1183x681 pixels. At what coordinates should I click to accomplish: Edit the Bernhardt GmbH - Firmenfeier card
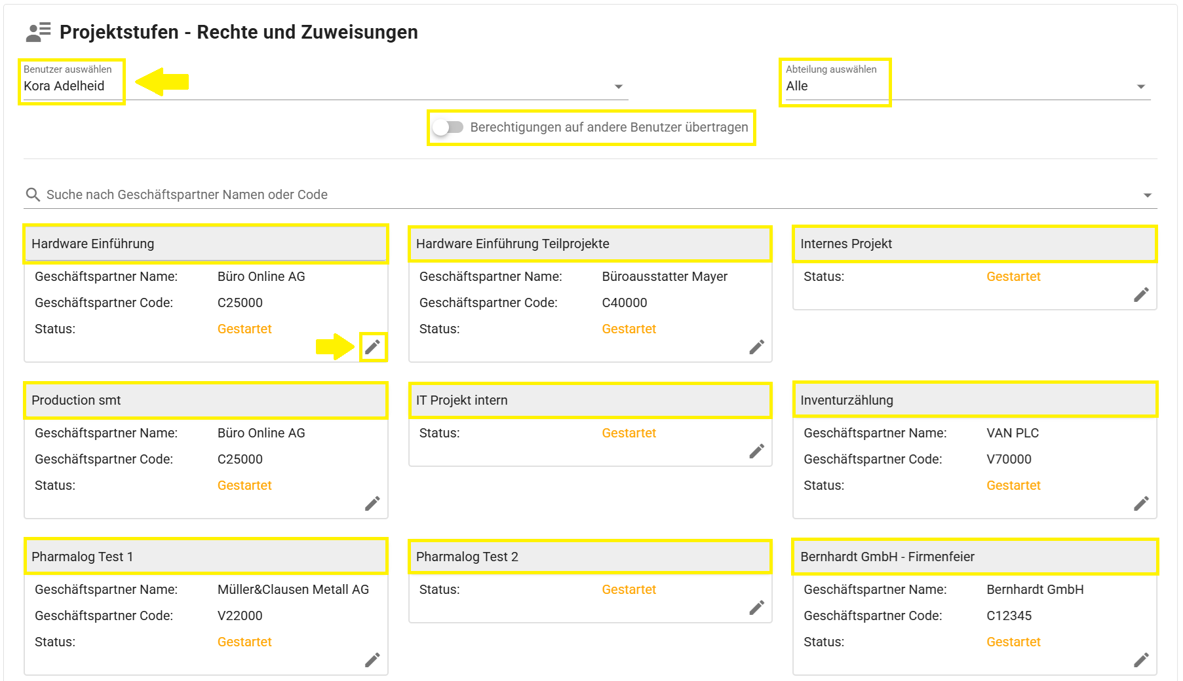pyautogui.click(x=1141, y=660)
